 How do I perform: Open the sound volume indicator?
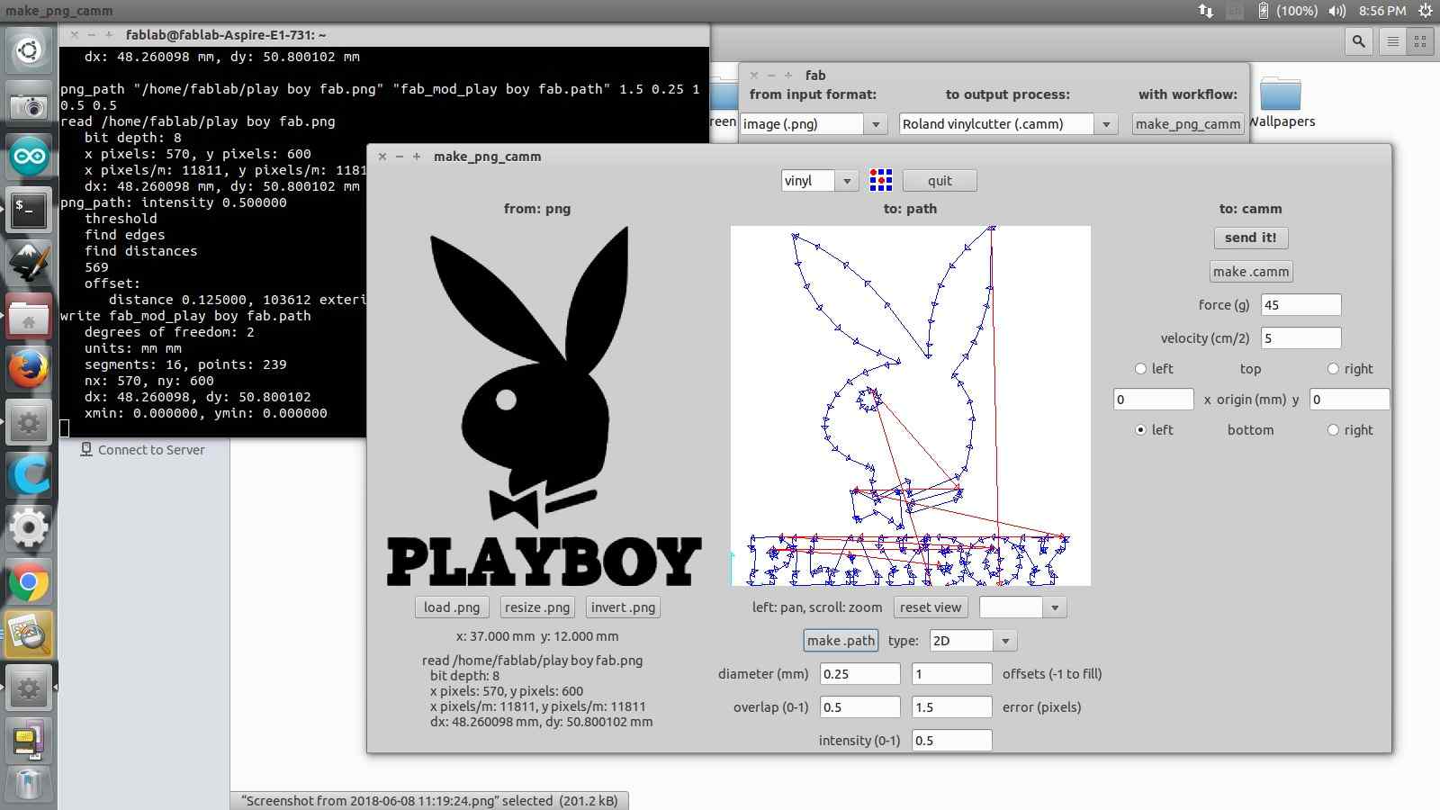(x=1337, y=11)
